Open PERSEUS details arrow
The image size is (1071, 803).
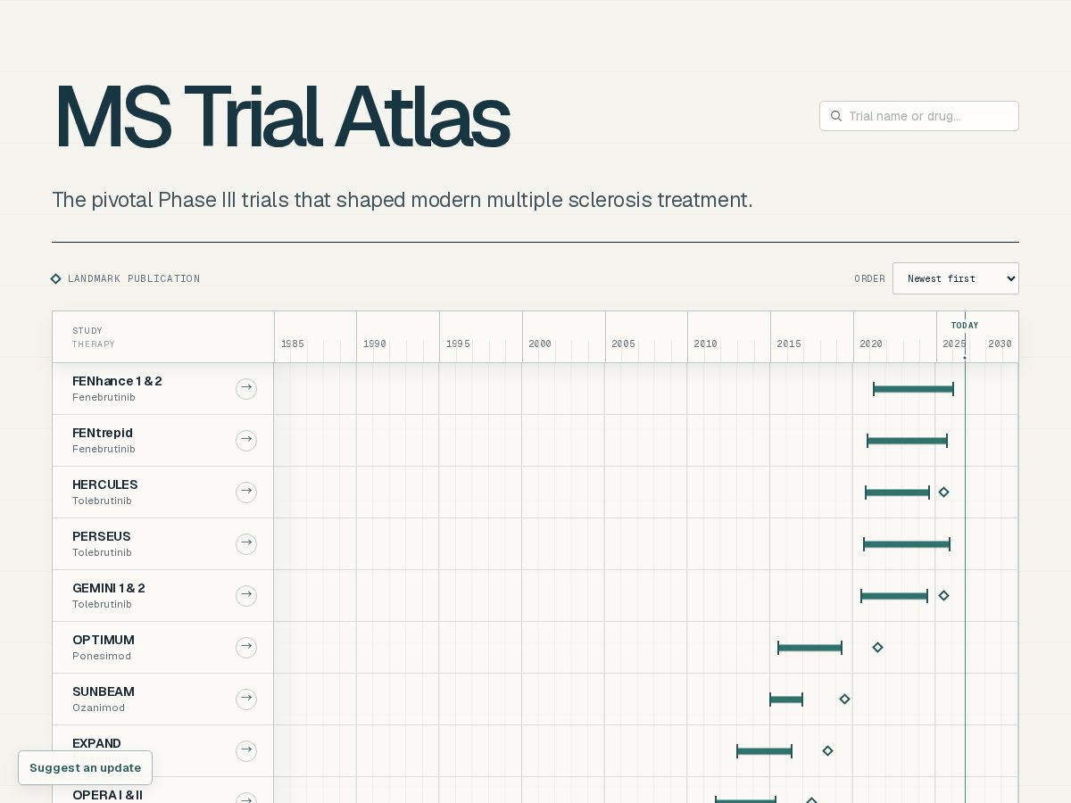[x=246, y=543]
